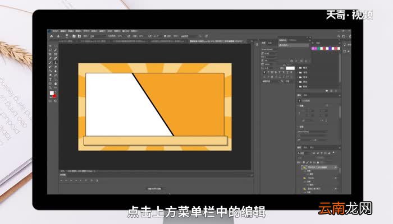Viewport: 393px width, 224px height.
Task: Click the Home icon in options bar
Action: [x=52, y=36]
